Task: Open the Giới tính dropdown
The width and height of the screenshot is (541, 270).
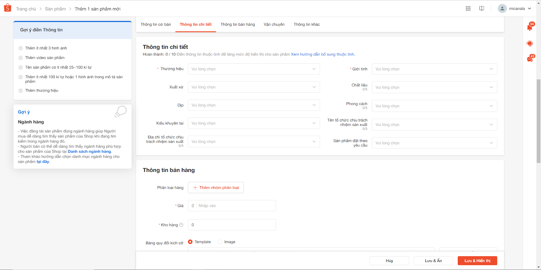Action: click(x=434, y=69)
